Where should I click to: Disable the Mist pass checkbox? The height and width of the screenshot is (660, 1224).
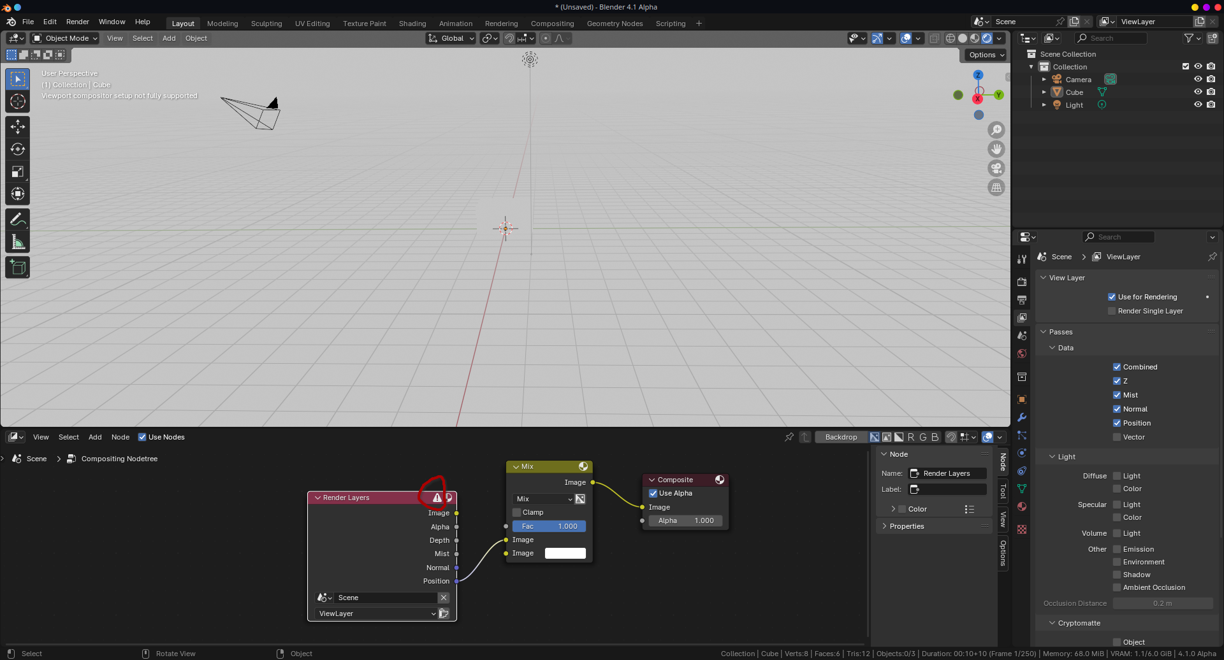(x=1117, y=395)
